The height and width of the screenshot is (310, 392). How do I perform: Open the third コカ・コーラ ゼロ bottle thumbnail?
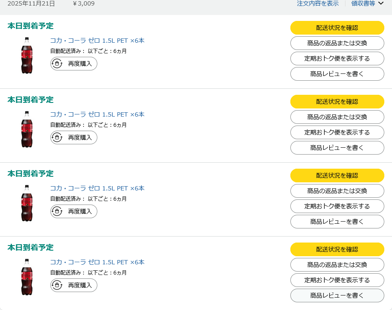point(27,203)
